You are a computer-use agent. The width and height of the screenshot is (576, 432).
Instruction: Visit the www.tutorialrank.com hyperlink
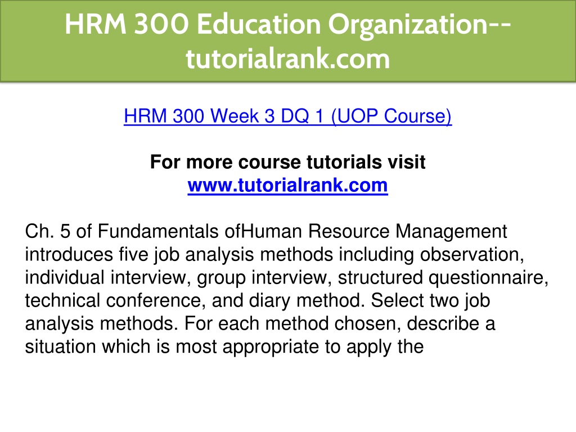click(x=287, y=185)
